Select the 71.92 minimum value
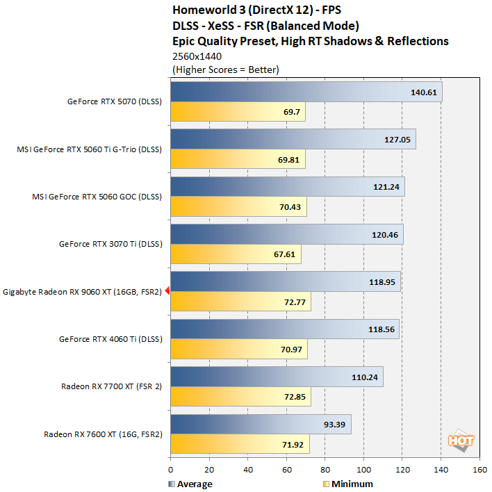Screen dimensions: 492x492 click(x=293, y=445)
